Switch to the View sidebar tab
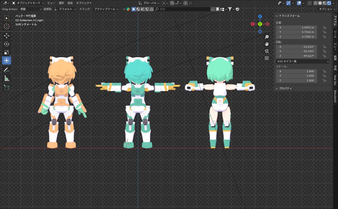 tap(335, 46)
